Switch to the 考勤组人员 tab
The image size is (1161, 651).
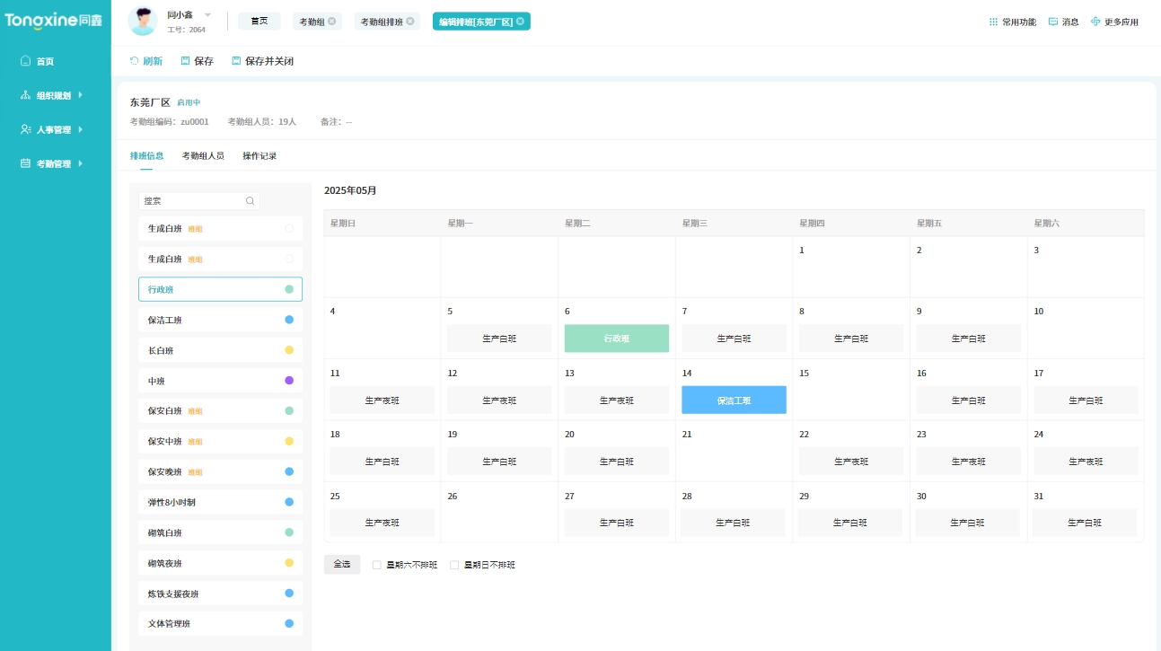click(x=203, y=155)
